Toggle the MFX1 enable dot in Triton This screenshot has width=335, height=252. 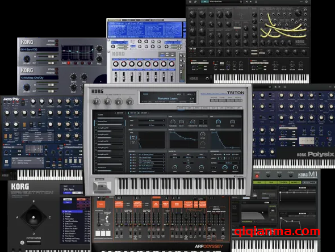(x=131, y=169)
